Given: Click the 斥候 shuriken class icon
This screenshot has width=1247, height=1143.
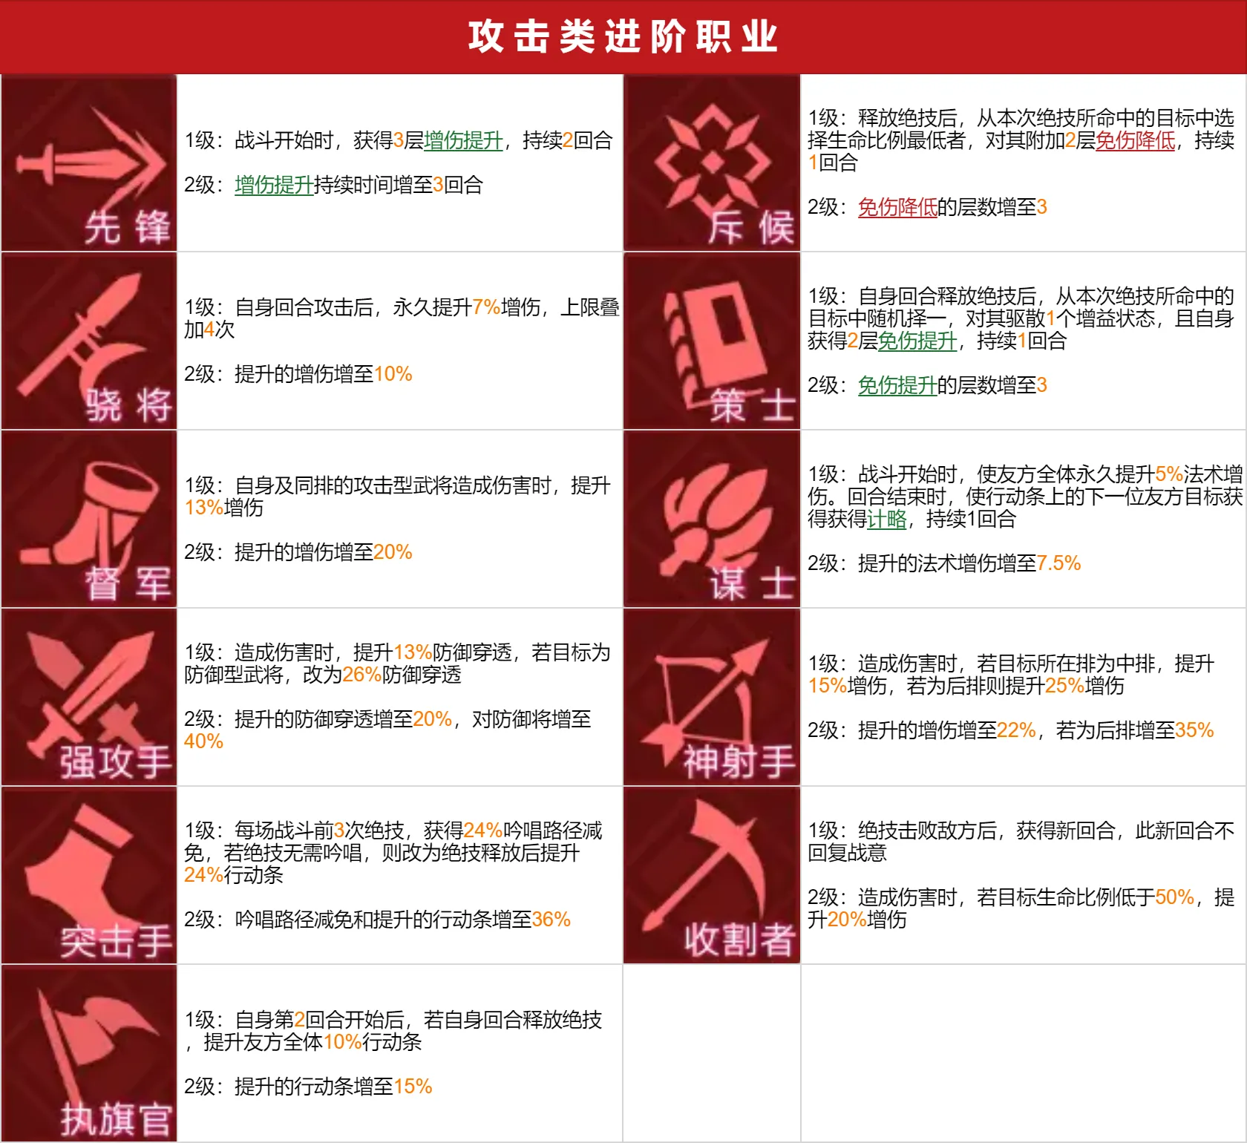Looking at the screenshot, I should 712,163.
